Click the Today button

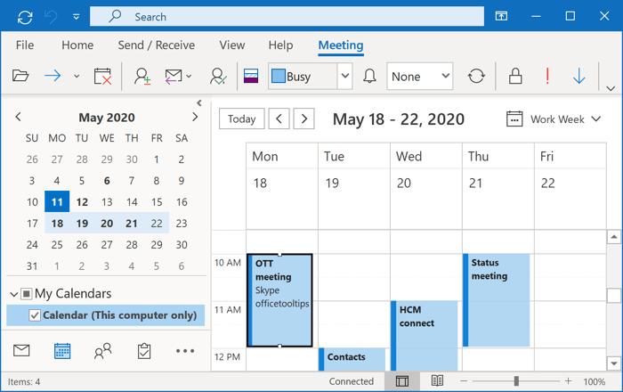click(x=241, y=118)
